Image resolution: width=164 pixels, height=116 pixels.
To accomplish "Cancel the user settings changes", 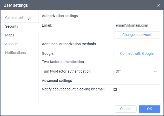I will [126, 109].
